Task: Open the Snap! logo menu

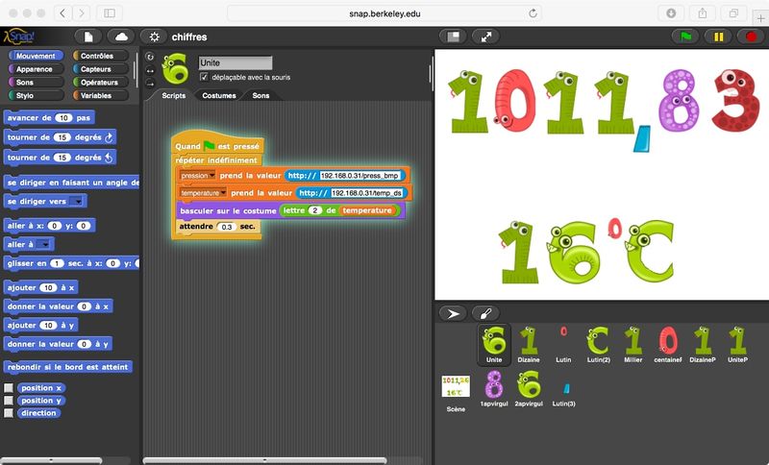Action: coord(19,37)
